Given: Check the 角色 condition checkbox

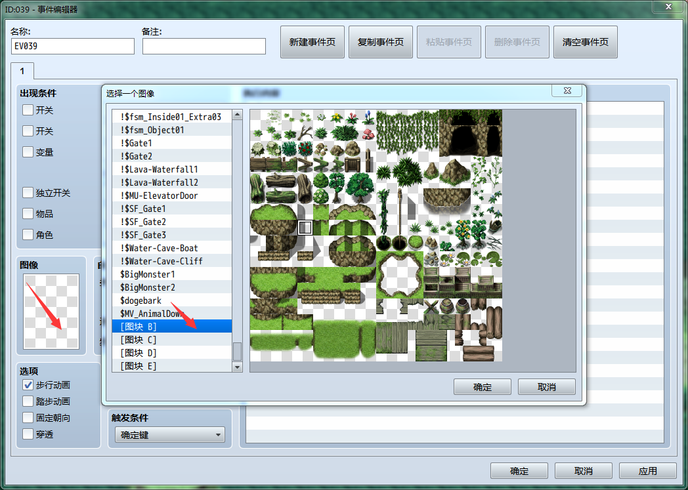Looking at the screenshot, I should (x=28, y=234).
